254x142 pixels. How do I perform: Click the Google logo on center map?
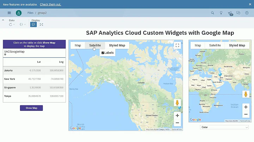(x=75, y=128)
